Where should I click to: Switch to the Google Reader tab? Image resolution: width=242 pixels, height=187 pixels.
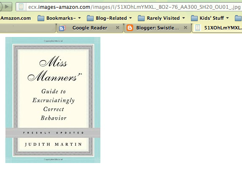tap(90, 28)
